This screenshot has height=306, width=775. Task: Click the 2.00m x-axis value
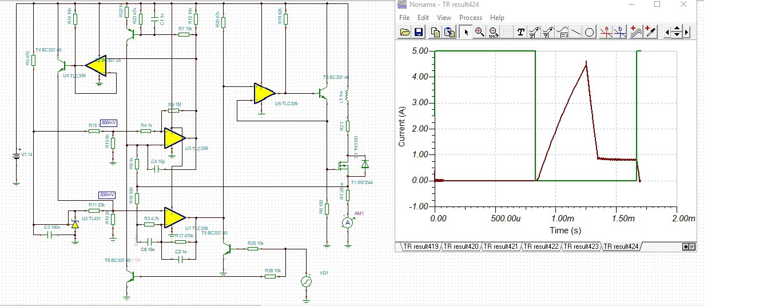(684, 218)
